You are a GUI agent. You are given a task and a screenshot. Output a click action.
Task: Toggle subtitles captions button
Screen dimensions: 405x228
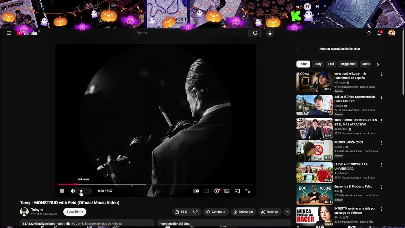tap(206, 191)
